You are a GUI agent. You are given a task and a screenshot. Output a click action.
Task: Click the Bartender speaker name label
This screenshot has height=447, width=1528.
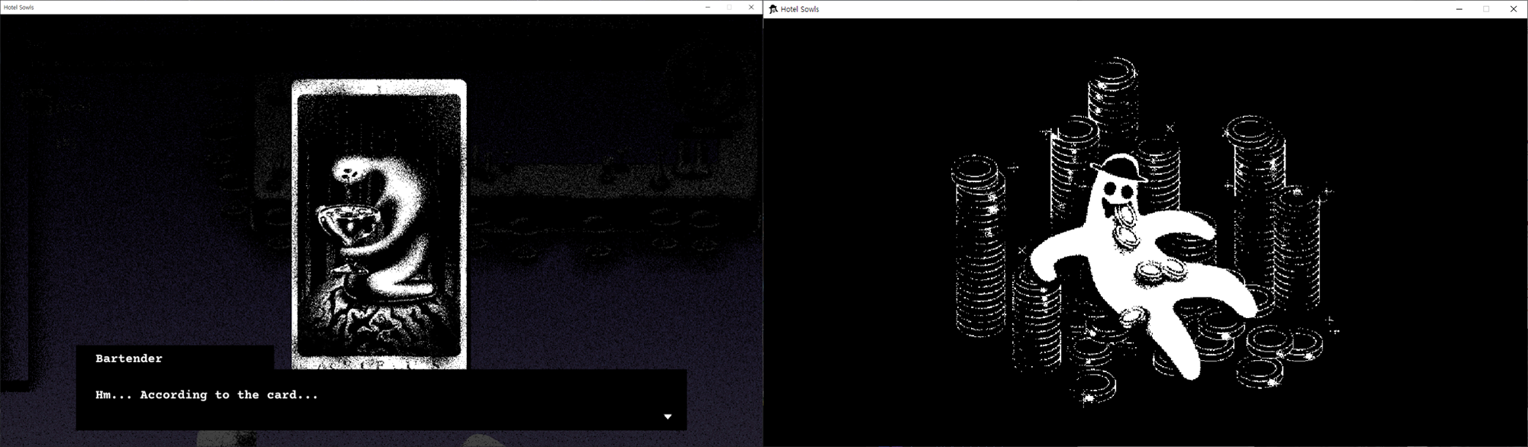click(x=128, y=358)
